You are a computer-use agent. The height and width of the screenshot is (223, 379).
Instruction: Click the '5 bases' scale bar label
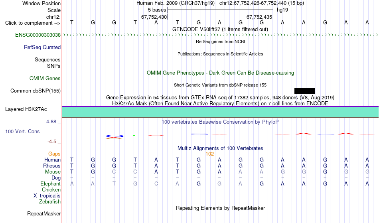pos(157,10)
